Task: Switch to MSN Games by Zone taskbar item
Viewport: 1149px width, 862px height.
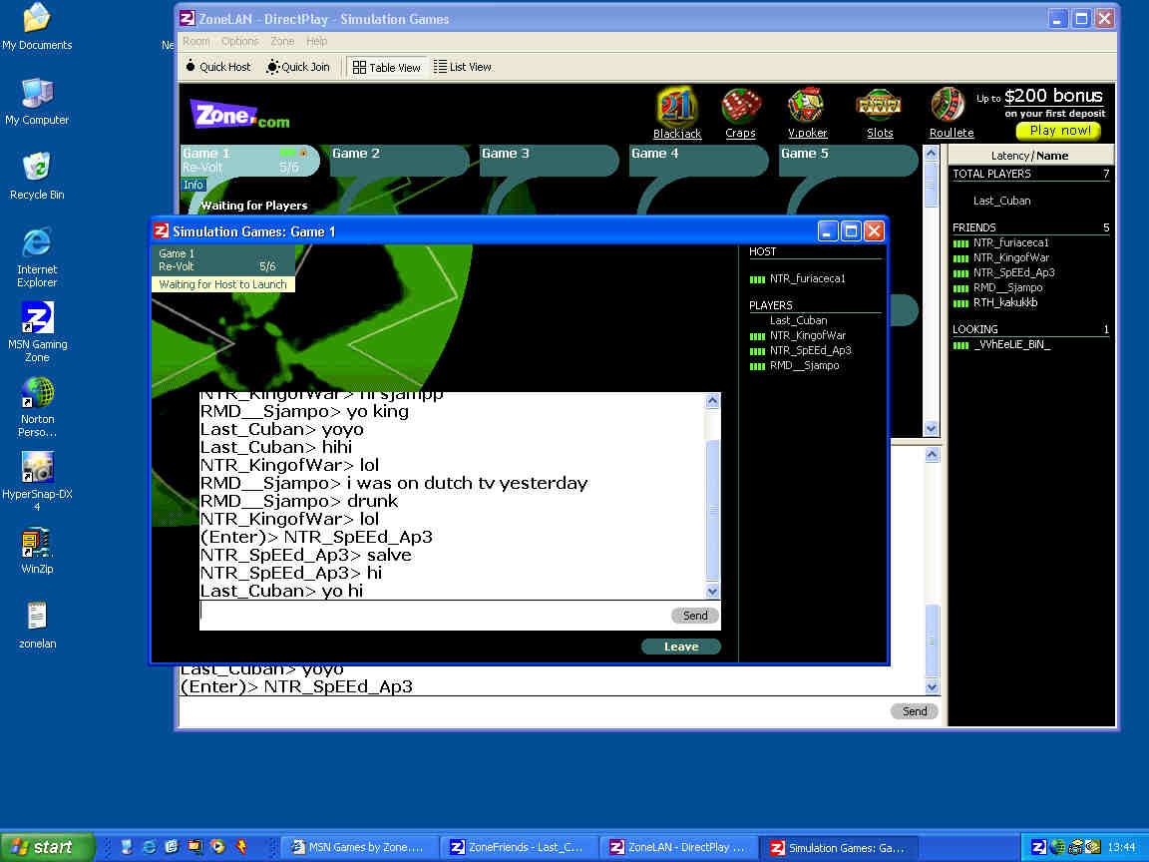Action: 359,847
